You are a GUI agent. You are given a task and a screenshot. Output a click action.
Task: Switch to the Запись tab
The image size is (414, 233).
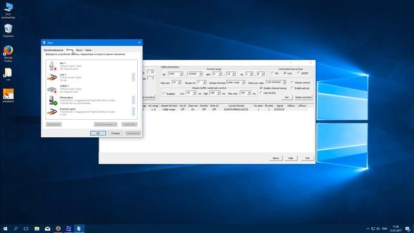70,50
